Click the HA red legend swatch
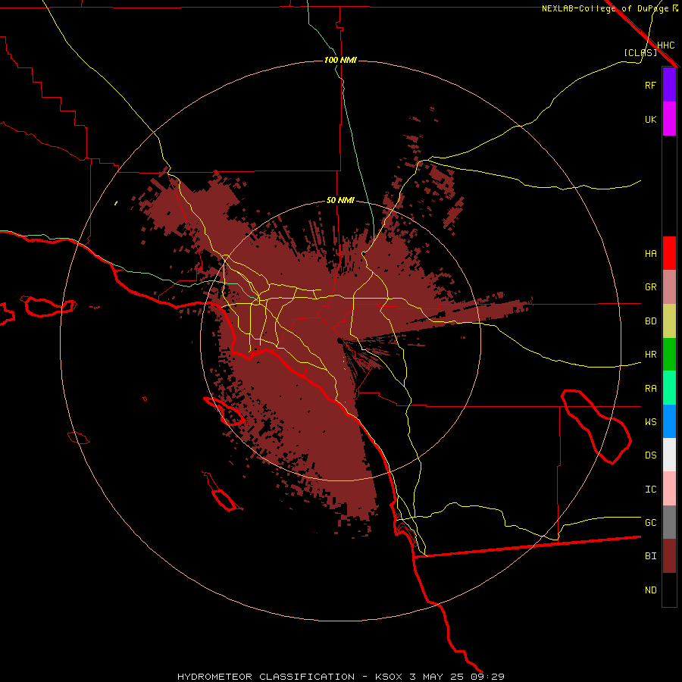 669,253
